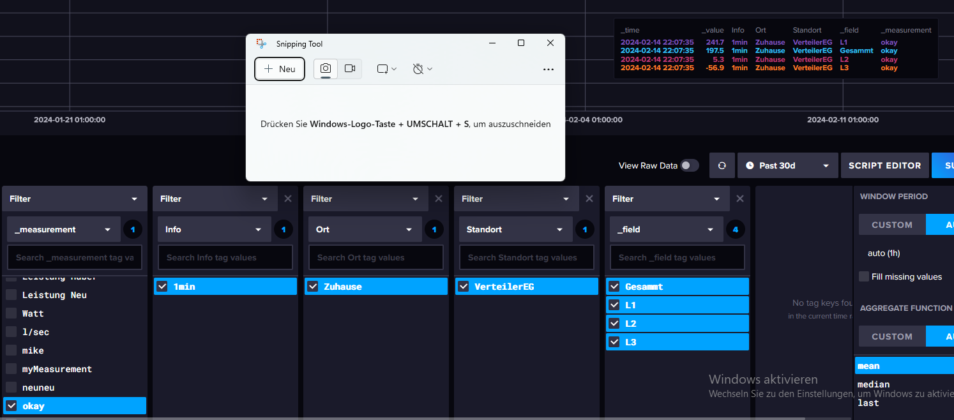The width and height of the screenshot is (954, 420).
Task: Switch to video recording mode in Snipping Tool
Action: 350,68
